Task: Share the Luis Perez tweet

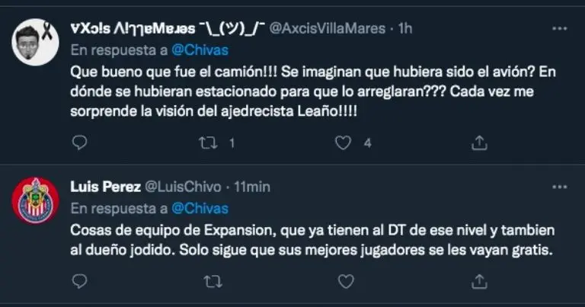Action: click(479, 281)
